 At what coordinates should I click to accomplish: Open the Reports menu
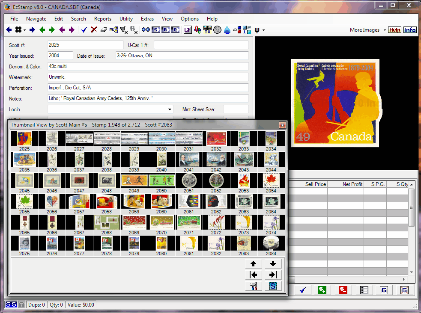coord(102,19)
